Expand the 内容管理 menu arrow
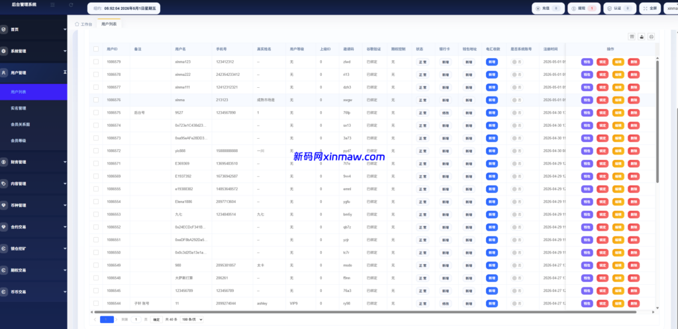The height and width of the screenshot is (329, 678). coord(65,184)
